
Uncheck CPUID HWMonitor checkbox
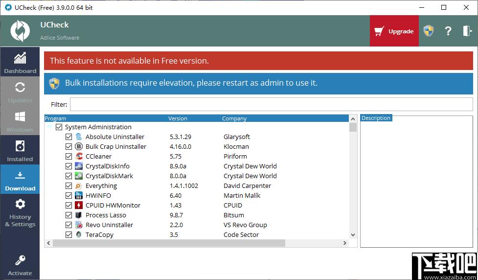[68, 205]
